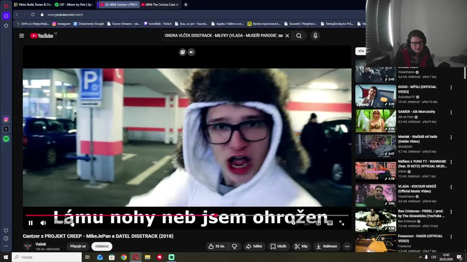Play GAMER - Aik Murczechy thumbnail

coord(375,121)
